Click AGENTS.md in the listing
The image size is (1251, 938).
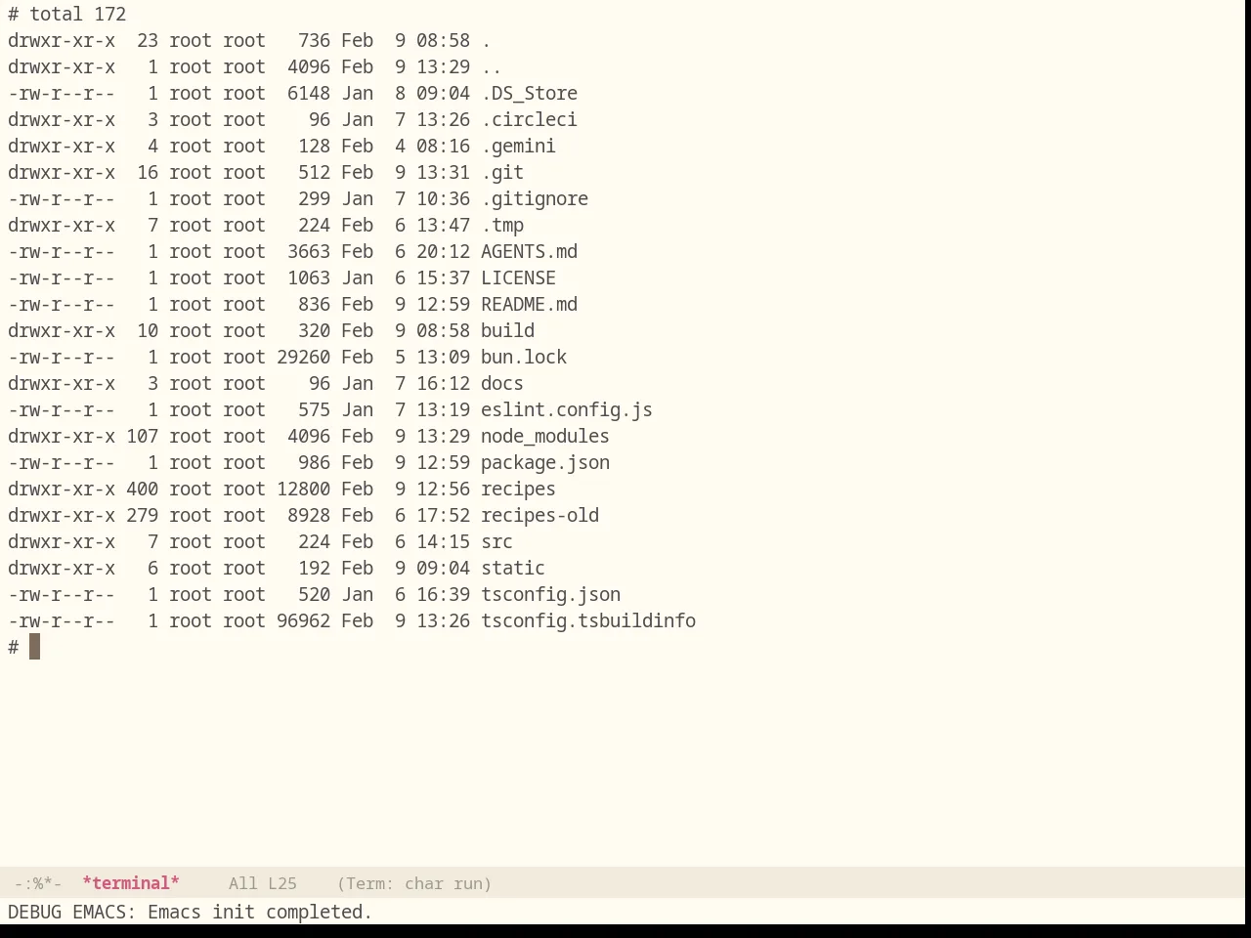(529, 251)
